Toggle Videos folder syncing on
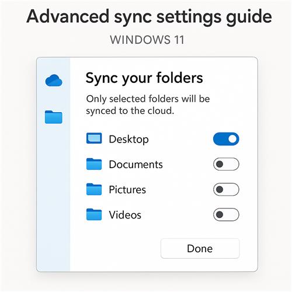Image resolution: width=292 pixels, height=292 pixels. pos(226,214)
